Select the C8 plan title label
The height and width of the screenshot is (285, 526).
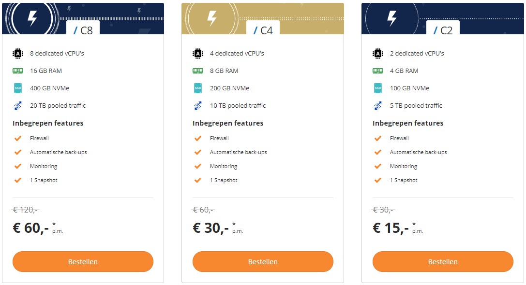pyautogui.click(x=83, y=30)
